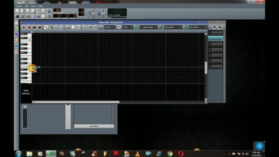Open the Tools menu
The image size is (279, 157).
(33, 6)
